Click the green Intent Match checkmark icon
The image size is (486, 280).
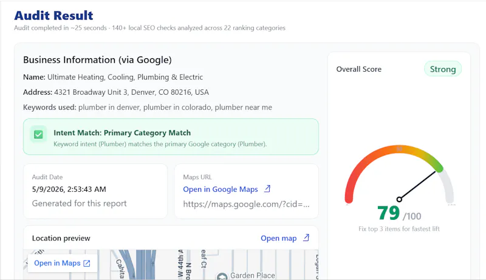coord(38,134)
